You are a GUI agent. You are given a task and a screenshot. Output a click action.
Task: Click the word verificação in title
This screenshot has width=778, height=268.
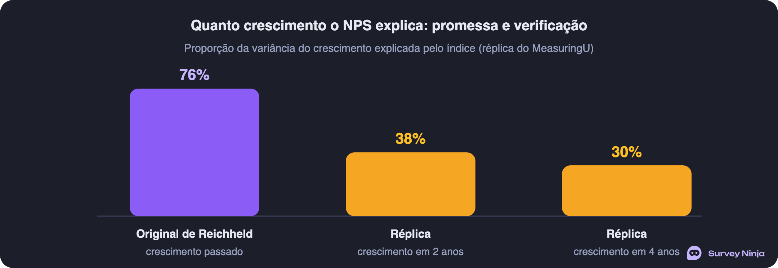[550, 26]
